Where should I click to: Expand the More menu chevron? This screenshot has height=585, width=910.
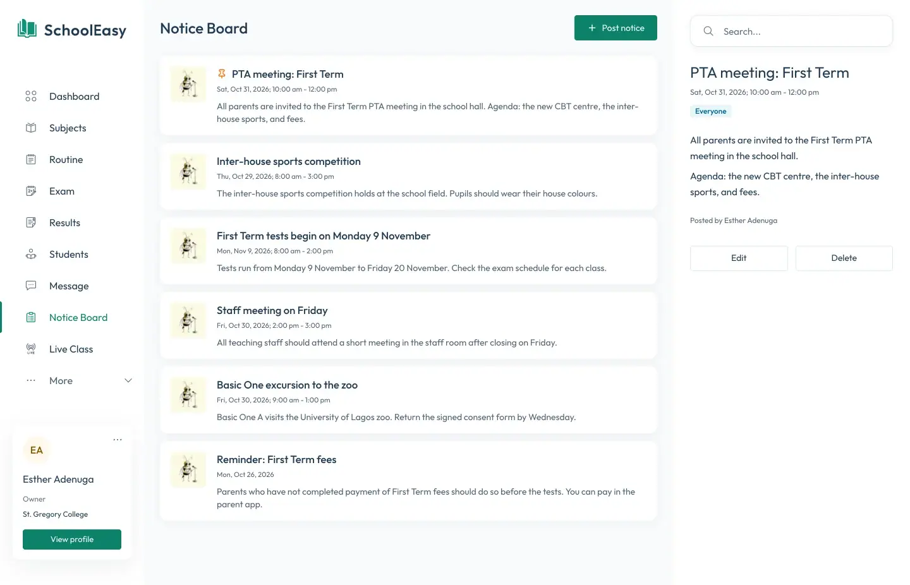click(x=128, y=380)
